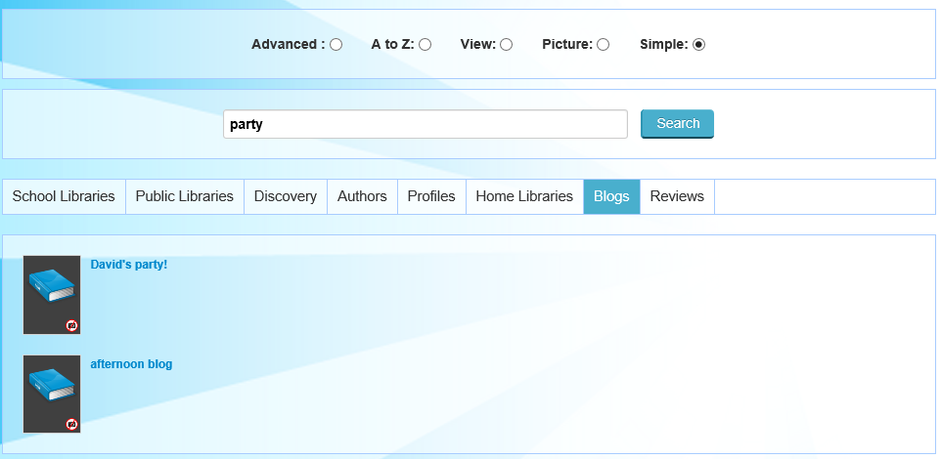This screenshot has height=459, width=941.
Task: Open the School Libraries tab
Action: (x=64, y=196)
